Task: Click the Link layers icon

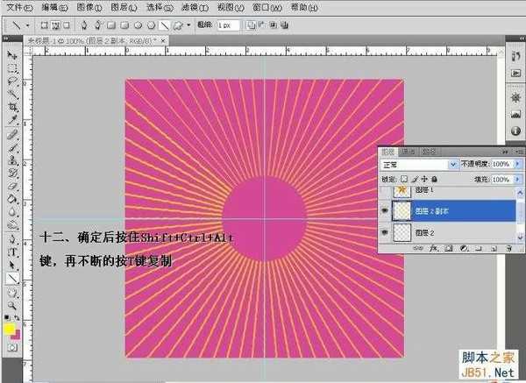Action: (417, 249)
